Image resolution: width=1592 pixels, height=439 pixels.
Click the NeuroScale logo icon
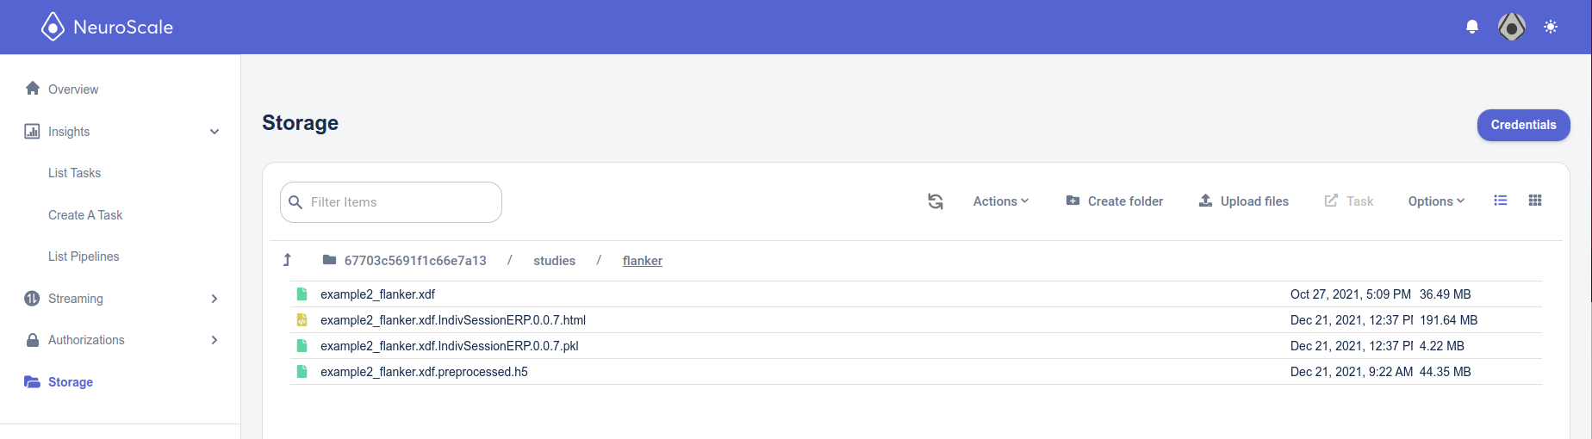pyautogui.click(x=53, y=27)
